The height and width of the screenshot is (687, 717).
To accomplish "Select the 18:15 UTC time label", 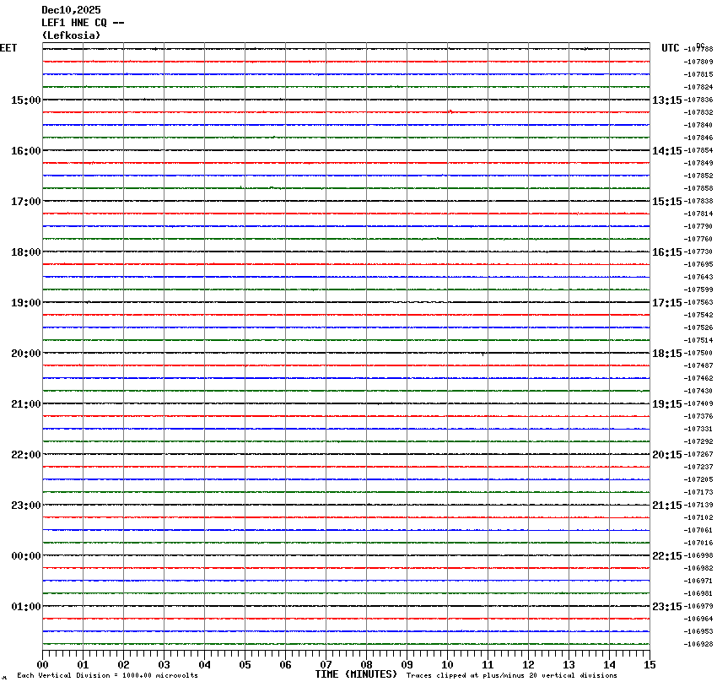I will tap(667, 354).
